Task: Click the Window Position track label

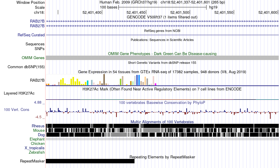Action: (31, 2)
